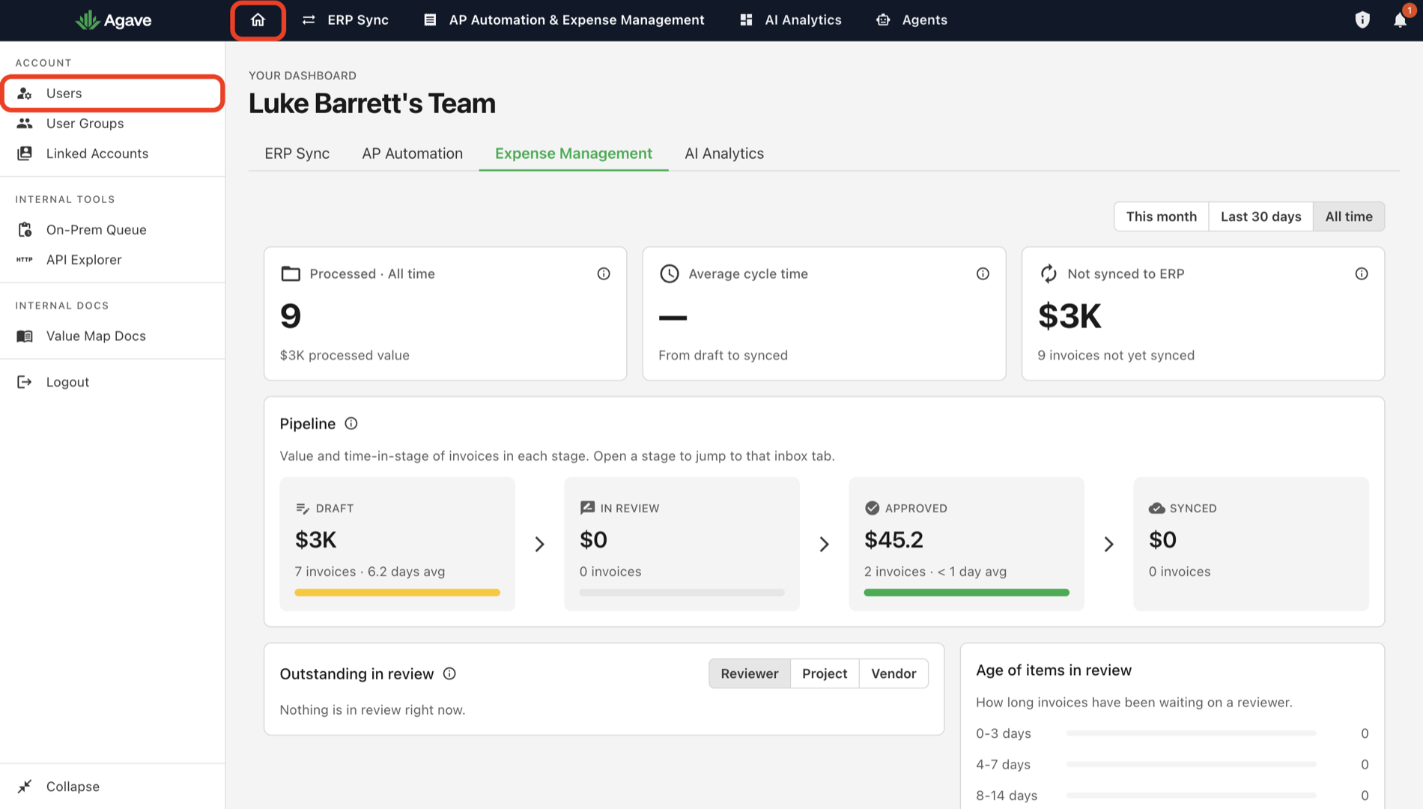Image resolution: width=1423 pixels, height=809 pixels.
Task: Open the Draft pipeline stage card
Action: click(397, 544)
